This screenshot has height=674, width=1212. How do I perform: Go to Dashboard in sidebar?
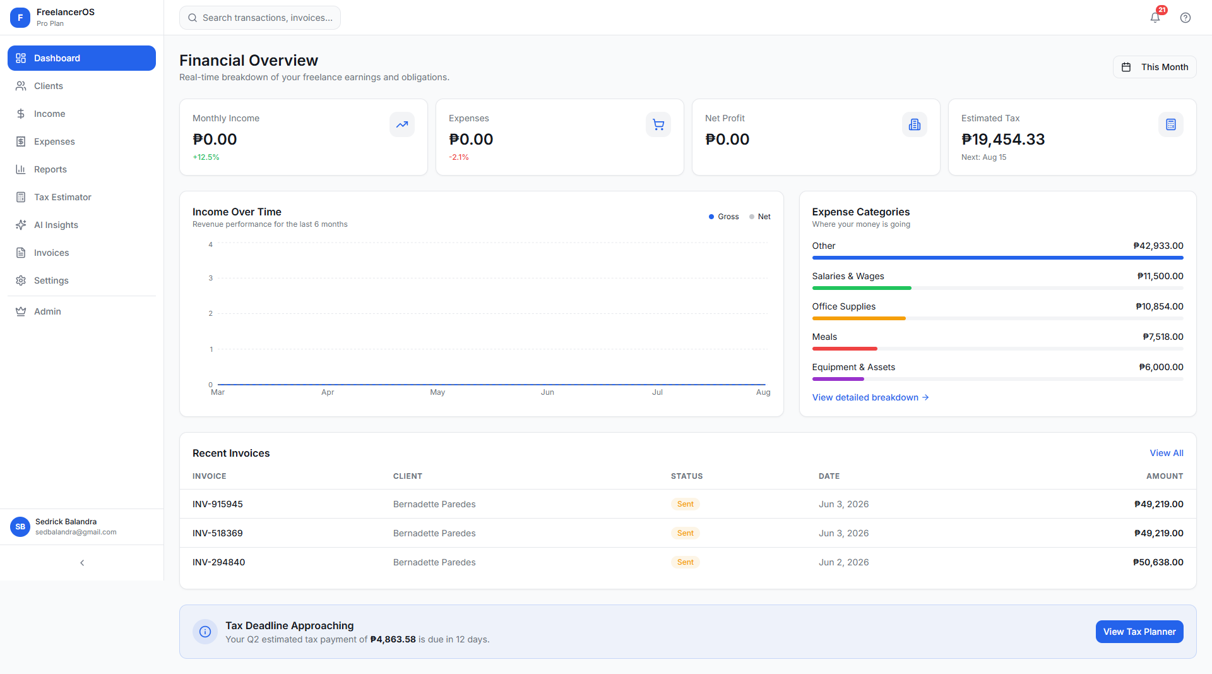click(81, 58)
